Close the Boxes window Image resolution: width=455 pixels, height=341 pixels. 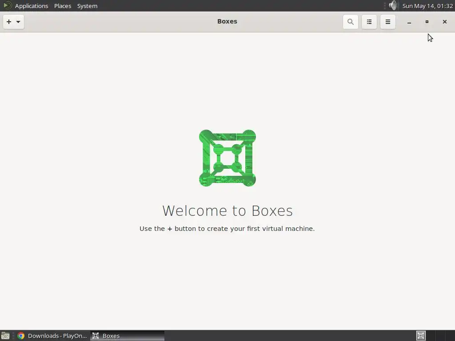click(x=444, y=22)
